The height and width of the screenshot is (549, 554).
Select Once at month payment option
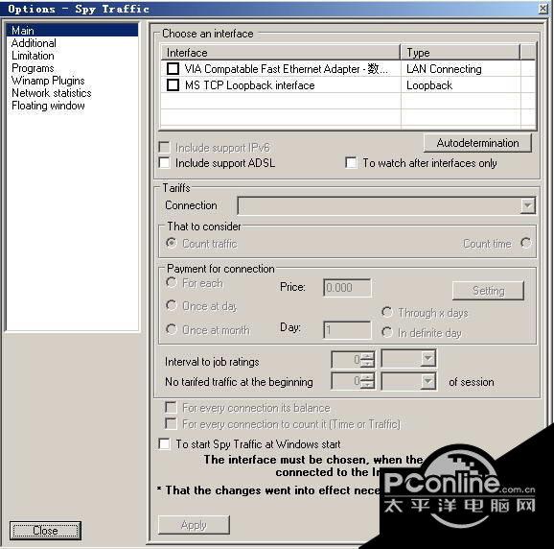[x=172, y=329]
